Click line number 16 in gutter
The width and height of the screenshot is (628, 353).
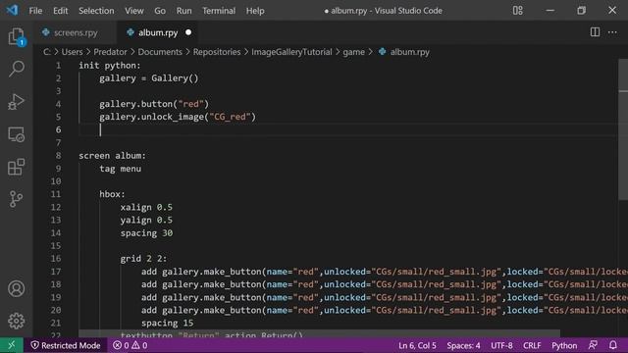point(56,258)
